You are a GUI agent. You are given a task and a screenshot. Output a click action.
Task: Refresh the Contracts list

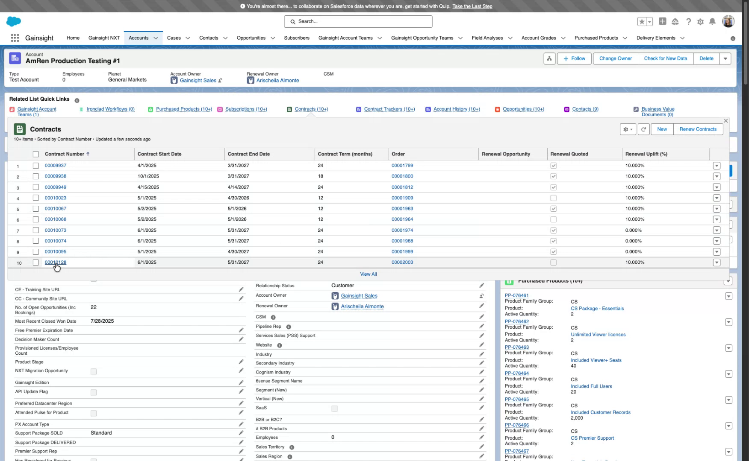pyautogui.click(x=644, y=129)
